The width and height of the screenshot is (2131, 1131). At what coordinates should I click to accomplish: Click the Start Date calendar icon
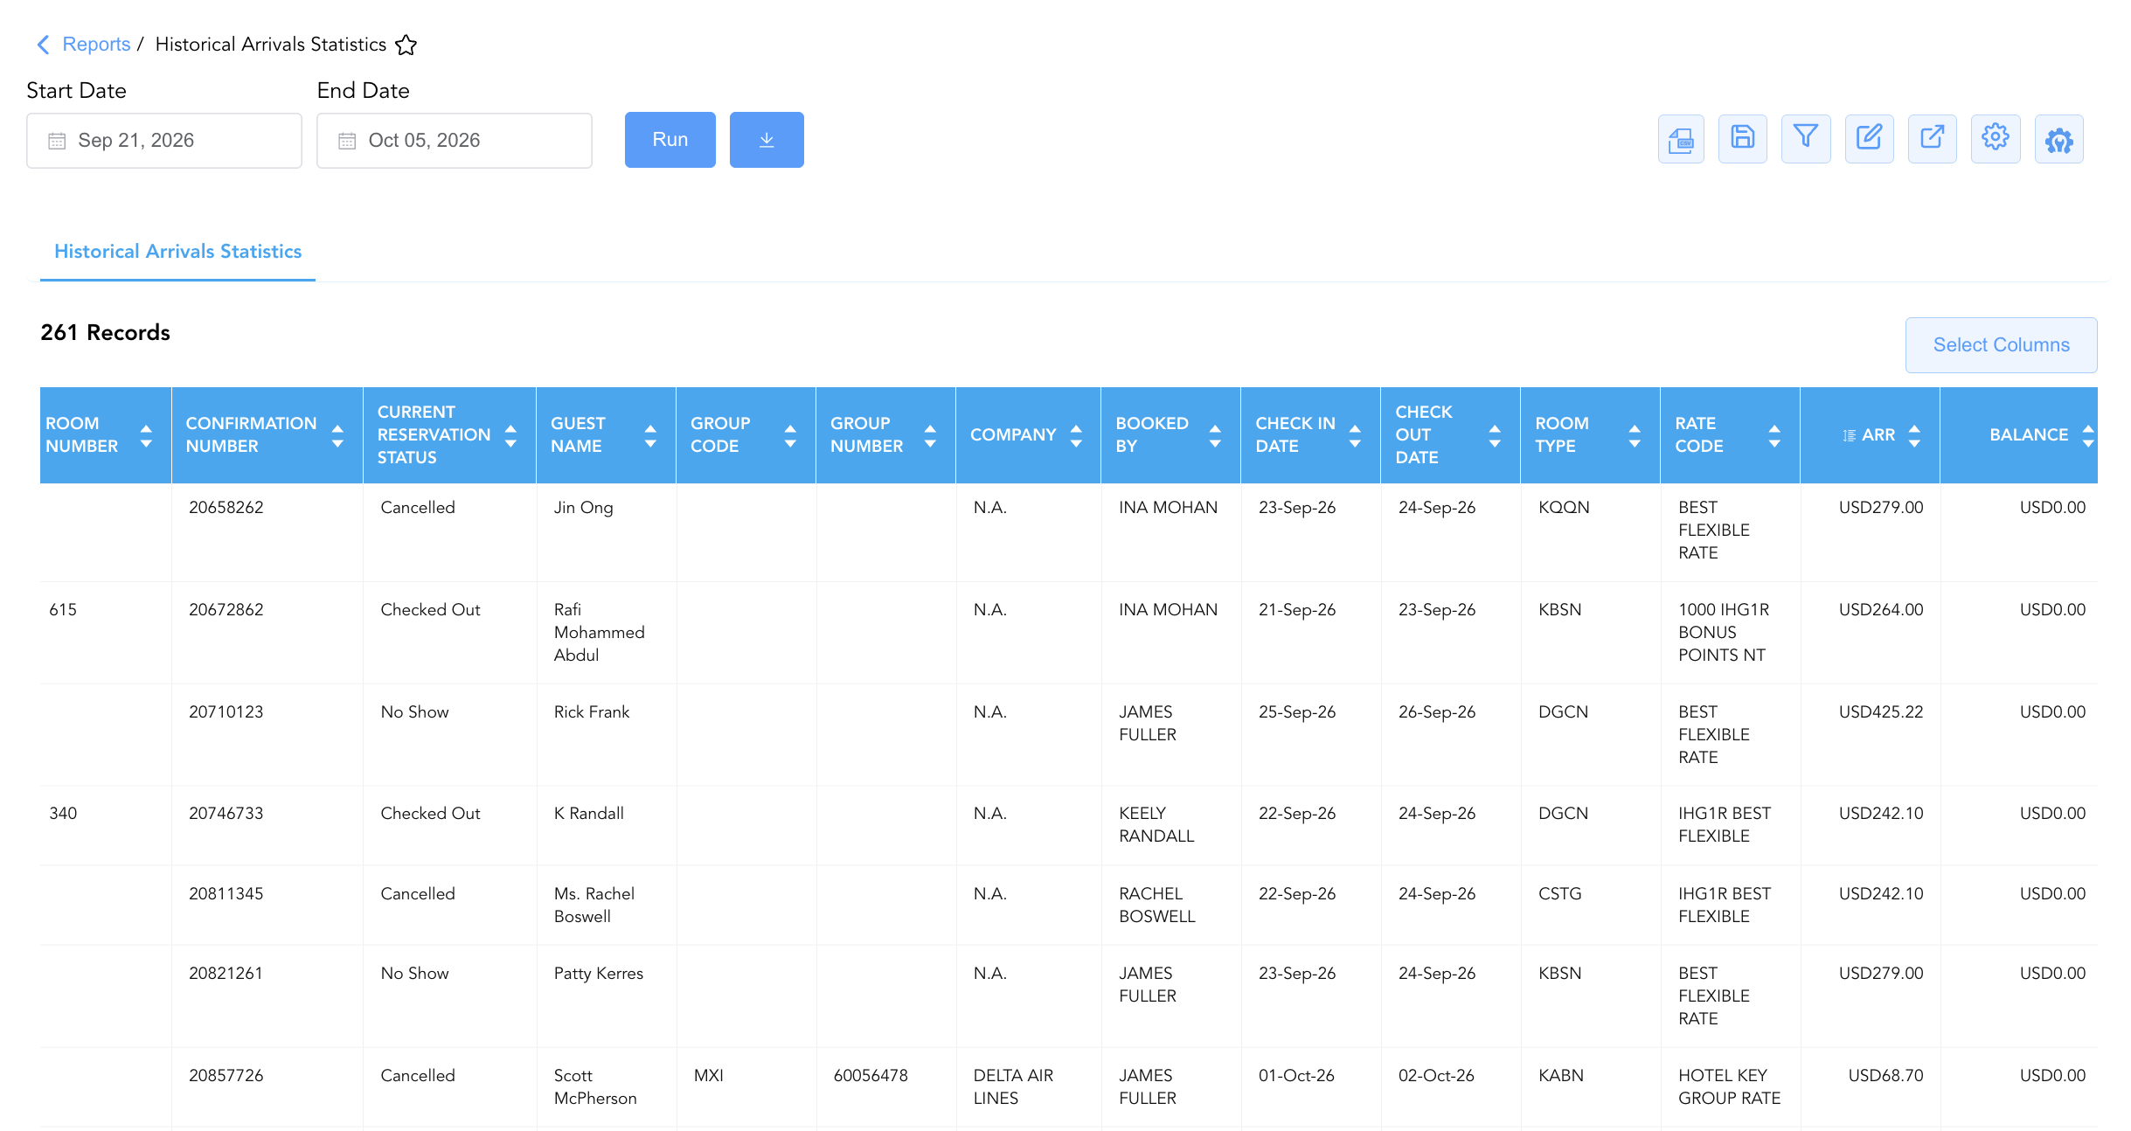[x=57, y=141]
